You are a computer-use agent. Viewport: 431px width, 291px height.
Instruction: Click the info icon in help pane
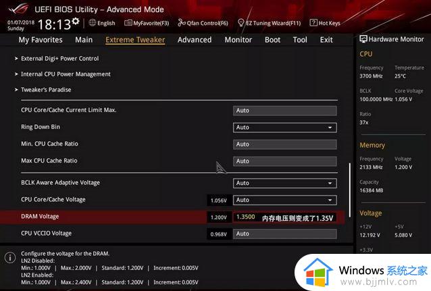tap(9, 258)
